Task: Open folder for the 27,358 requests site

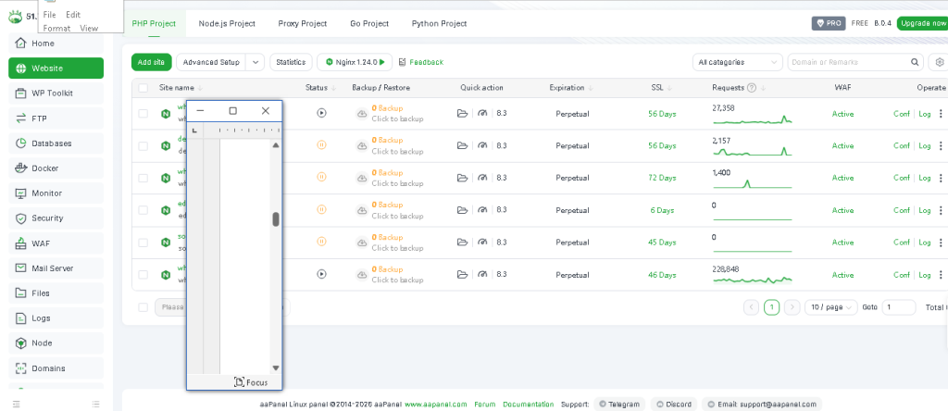Action: 463,113
